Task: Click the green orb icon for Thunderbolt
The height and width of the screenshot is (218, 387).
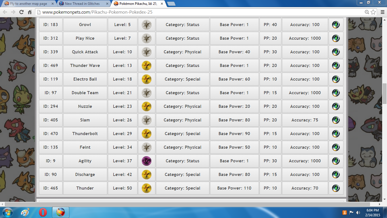Action: pyautogui.click(x=336, y=134)
